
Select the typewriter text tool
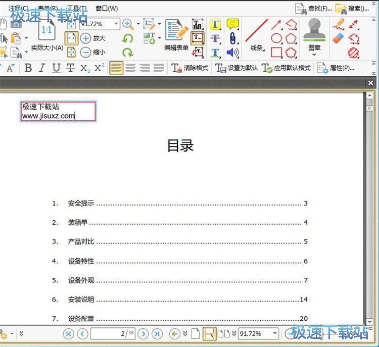198,24
